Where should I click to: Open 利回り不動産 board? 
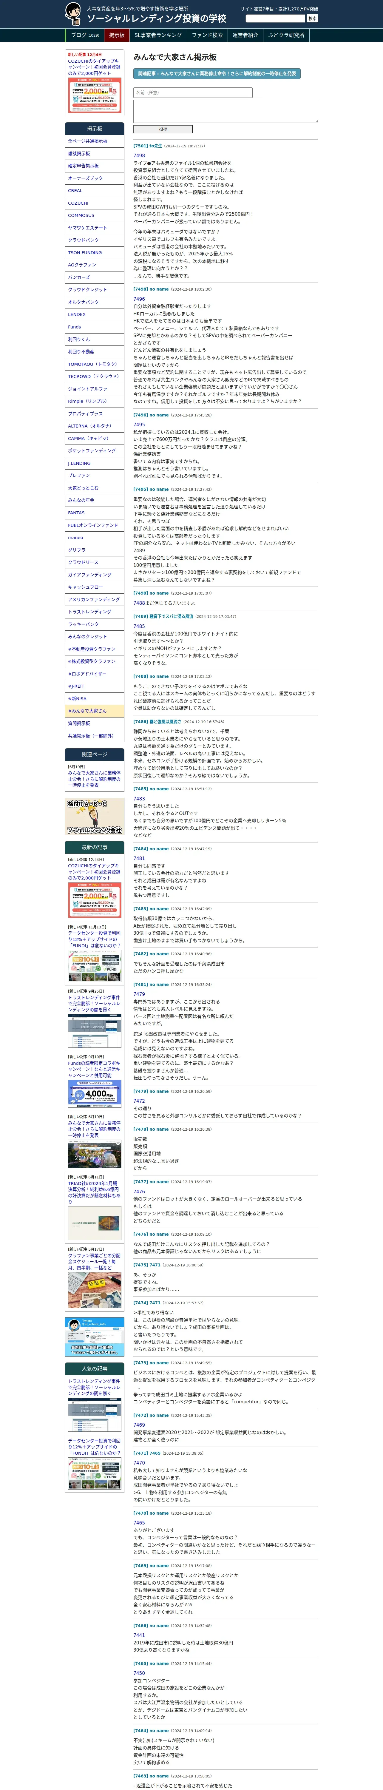[x=95, y=352]
